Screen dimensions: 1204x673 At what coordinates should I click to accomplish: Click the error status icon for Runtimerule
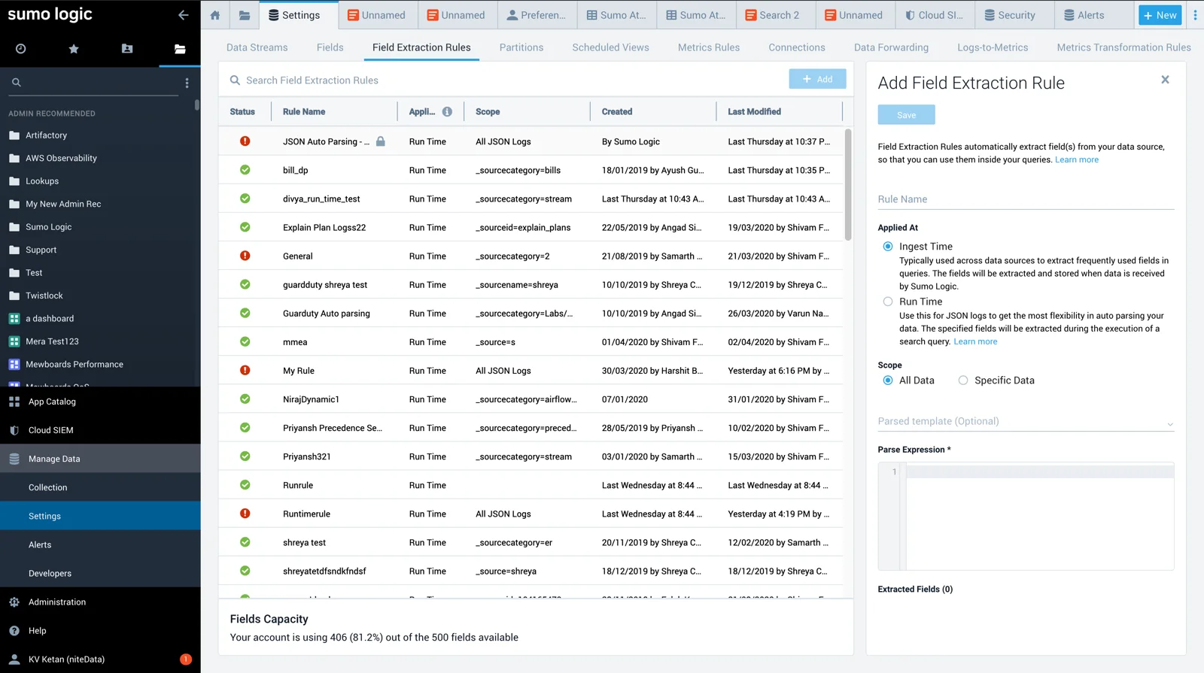pyautogui.click(x=245, y=514)
